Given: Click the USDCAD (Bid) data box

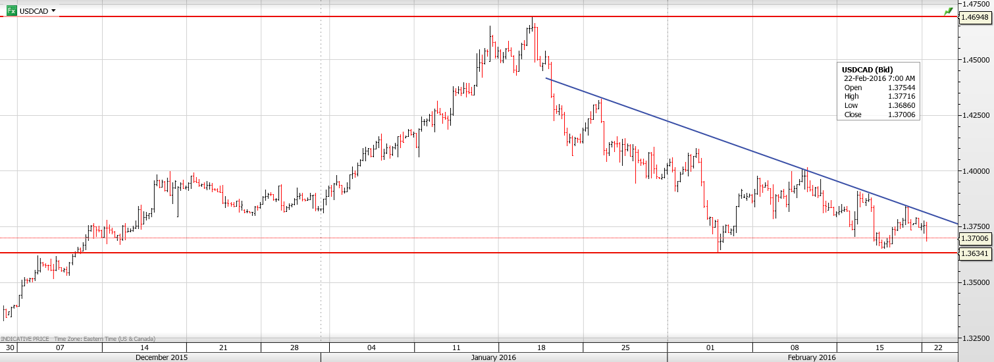Looking at the screenshot, I should click(x=878, y=91).
